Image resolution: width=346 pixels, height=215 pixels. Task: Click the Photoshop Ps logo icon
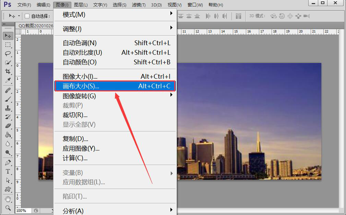tap(8, 4)
